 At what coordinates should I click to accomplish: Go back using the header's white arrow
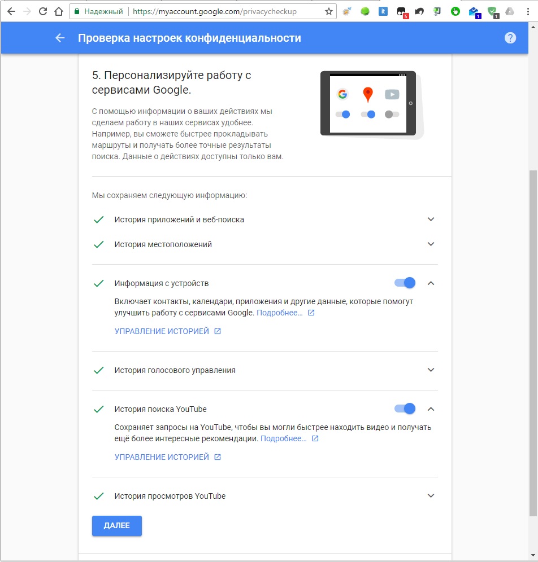pos(60,38)
